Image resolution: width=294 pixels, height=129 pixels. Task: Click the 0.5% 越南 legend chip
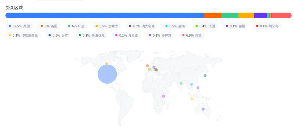(175, 26)
